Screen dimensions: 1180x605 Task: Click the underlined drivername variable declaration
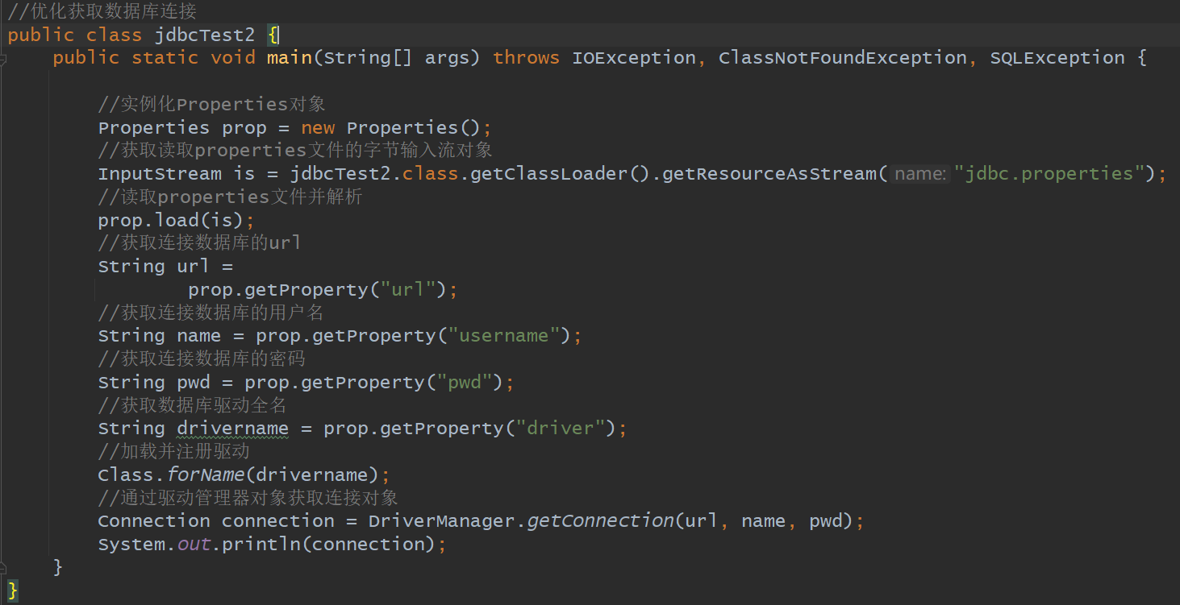pos(233,429)
